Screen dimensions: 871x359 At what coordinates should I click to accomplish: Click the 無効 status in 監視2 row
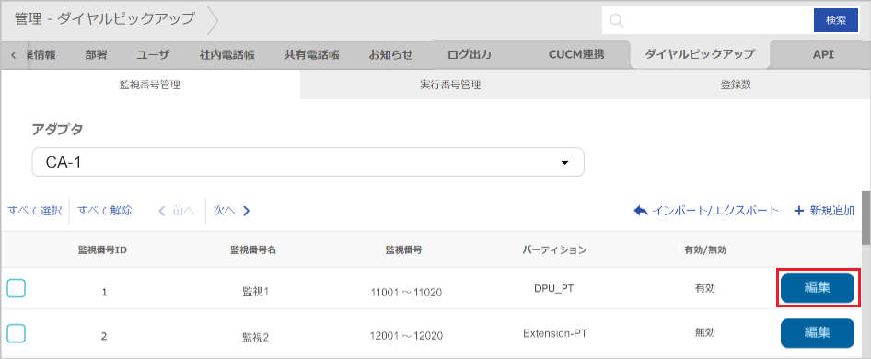tap(705, 332)
